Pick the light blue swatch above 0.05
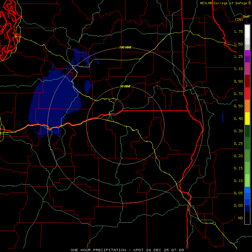The height and width of the screenshot is (252, 252). (x=247, y=190)
